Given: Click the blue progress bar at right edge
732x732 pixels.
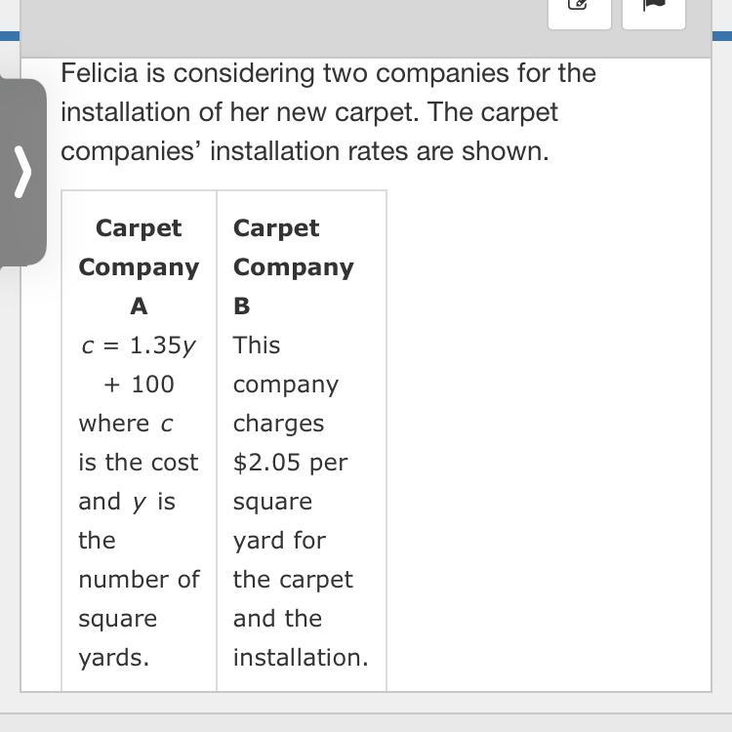Looking at the screenshot, I should coord(721,37).
